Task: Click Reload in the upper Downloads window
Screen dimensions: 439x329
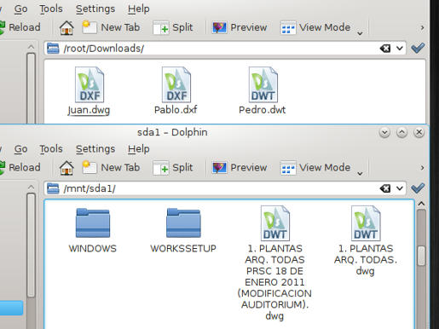Action: point(20,27)
